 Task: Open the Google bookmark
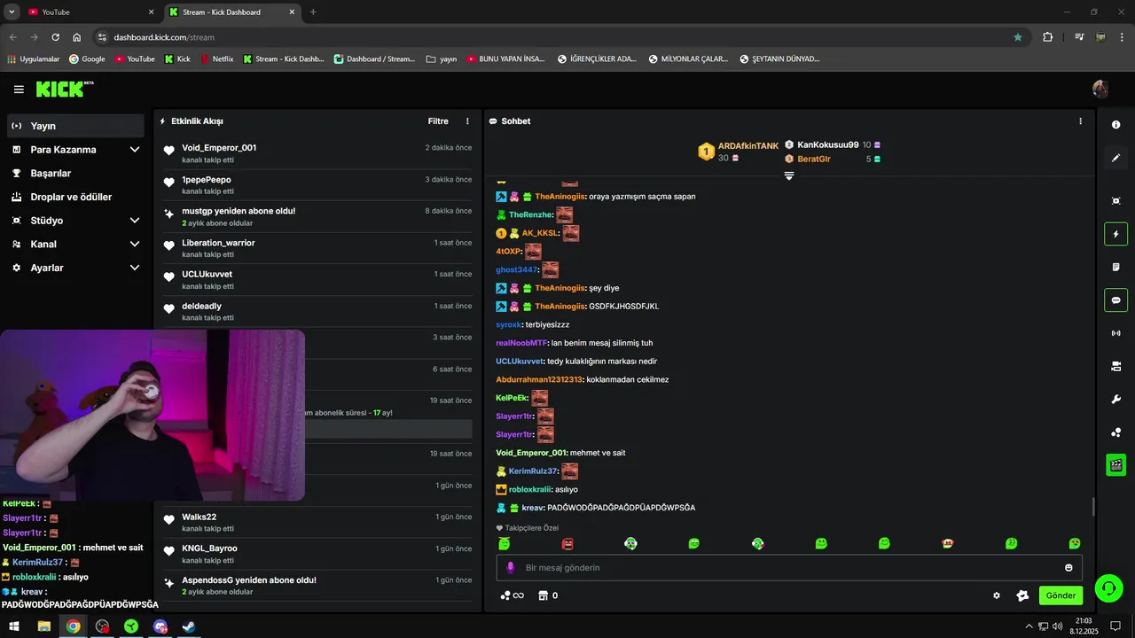87,59
